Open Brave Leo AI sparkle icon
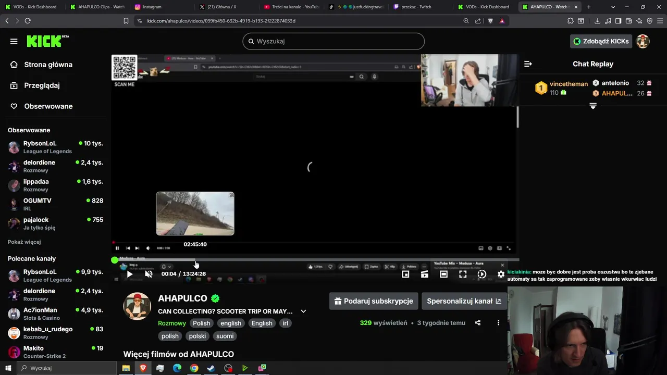 639,21
